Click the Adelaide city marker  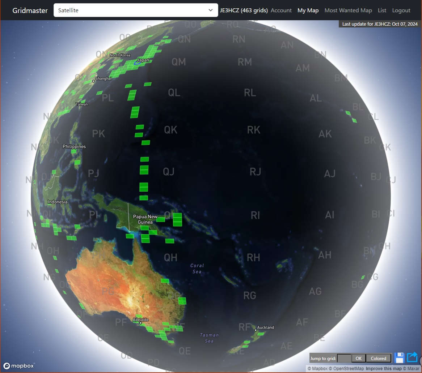(x=140, y=323)
